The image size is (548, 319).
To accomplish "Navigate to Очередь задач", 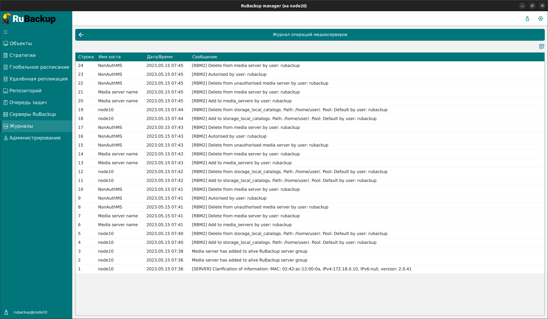I will [x=28, y=102].
